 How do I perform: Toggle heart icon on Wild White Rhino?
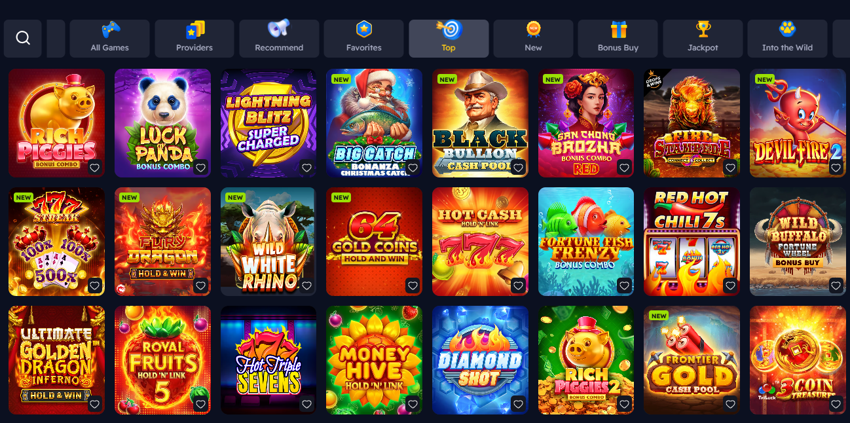306,286
